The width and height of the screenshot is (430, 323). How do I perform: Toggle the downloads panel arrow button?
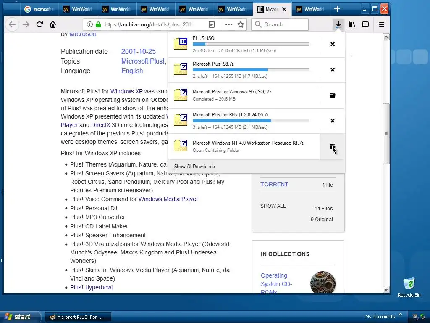338,24
